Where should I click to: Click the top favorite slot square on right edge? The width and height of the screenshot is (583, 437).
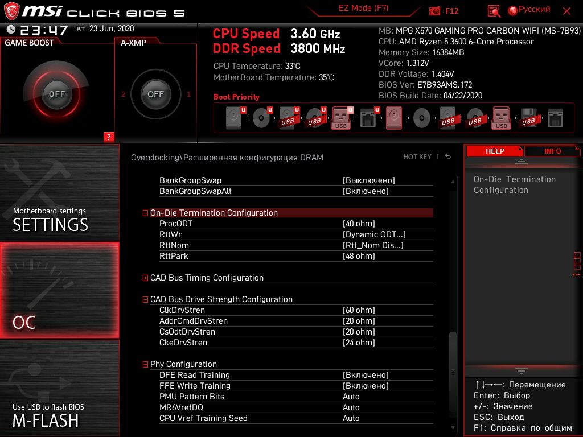[x=577, y=255]
